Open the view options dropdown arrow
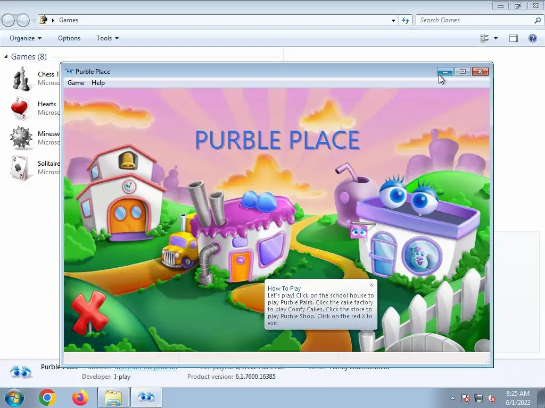This screenshot has height=408, width=545. tap(496, 38)
